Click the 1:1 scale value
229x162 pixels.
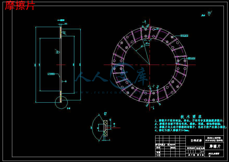coord(202,152)
